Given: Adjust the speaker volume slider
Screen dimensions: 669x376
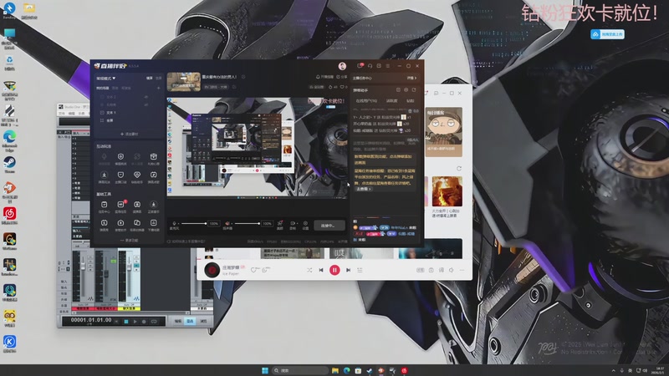Looking at the screenshot, I should (247, 223).
